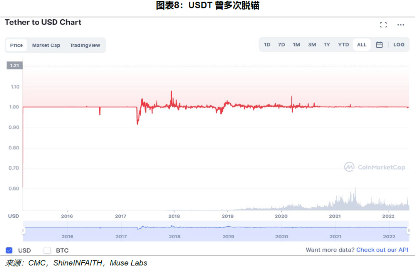
Task: Uncheck the USD checkbox
Action: (9, 250)
